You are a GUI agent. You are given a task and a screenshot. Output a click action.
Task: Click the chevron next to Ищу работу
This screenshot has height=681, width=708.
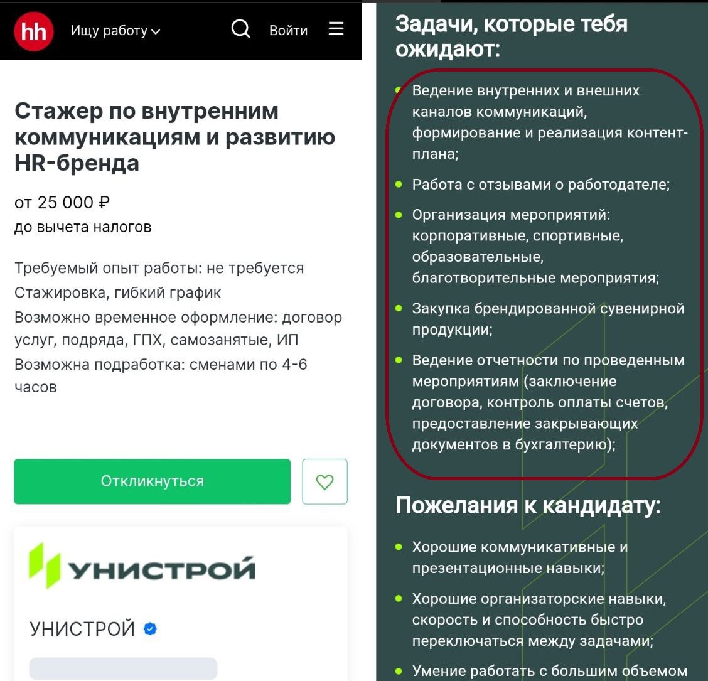155,31
